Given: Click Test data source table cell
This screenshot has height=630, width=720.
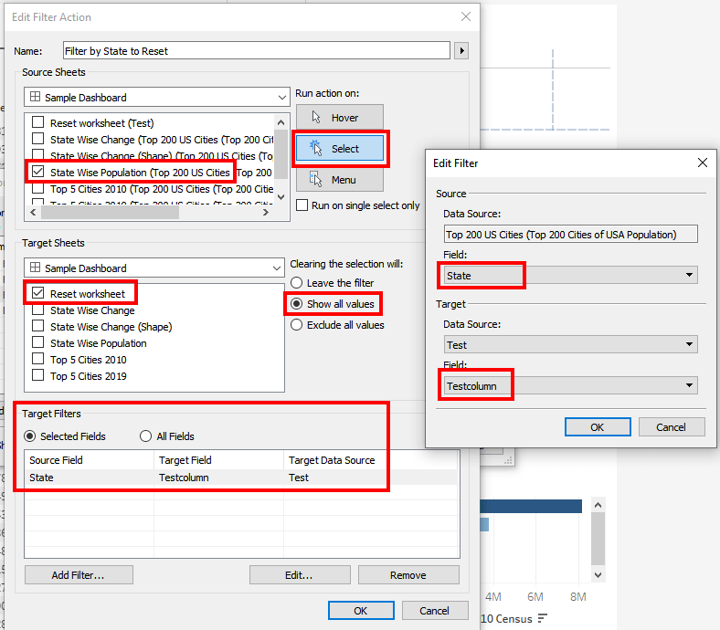Looking at the screenshot, I should pyautogui.click(x=299, y=478).
